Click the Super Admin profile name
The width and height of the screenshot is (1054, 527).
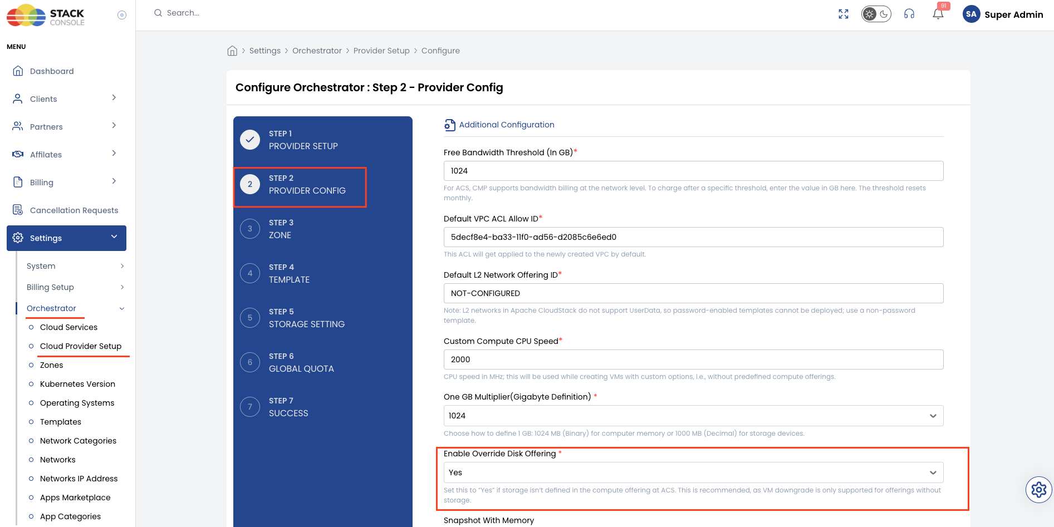(1014, 14)
